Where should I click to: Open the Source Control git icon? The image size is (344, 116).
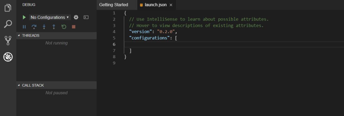click(8, 40)
